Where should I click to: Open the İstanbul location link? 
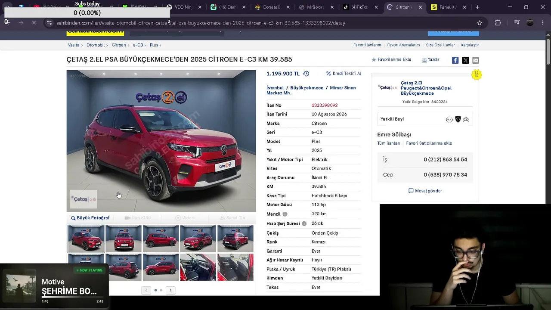tap(275, 88)
